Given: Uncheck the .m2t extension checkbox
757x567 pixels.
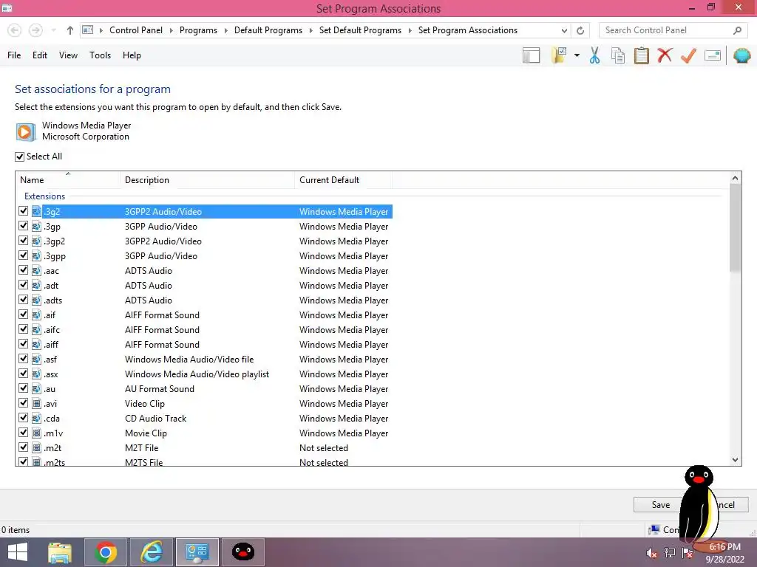Looking at the screenshot, I should (x=23, y=448).
